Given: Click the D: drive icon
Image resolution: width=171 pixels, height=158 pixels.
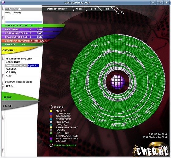Looking at the screenshot, I should (7, 12).
